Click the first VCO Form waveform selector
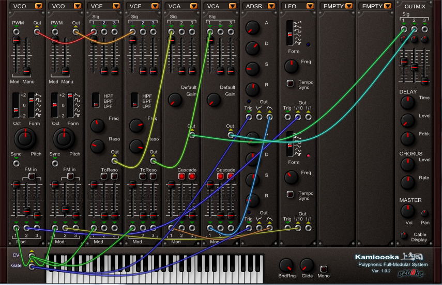This screenshot has width=442, height=285. (x=32, y=105)
